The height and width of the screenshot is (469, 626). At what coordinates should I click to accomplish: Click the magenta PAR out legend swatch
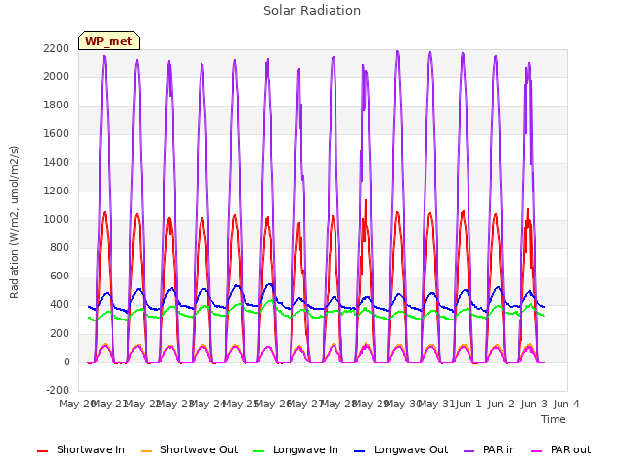537,451
